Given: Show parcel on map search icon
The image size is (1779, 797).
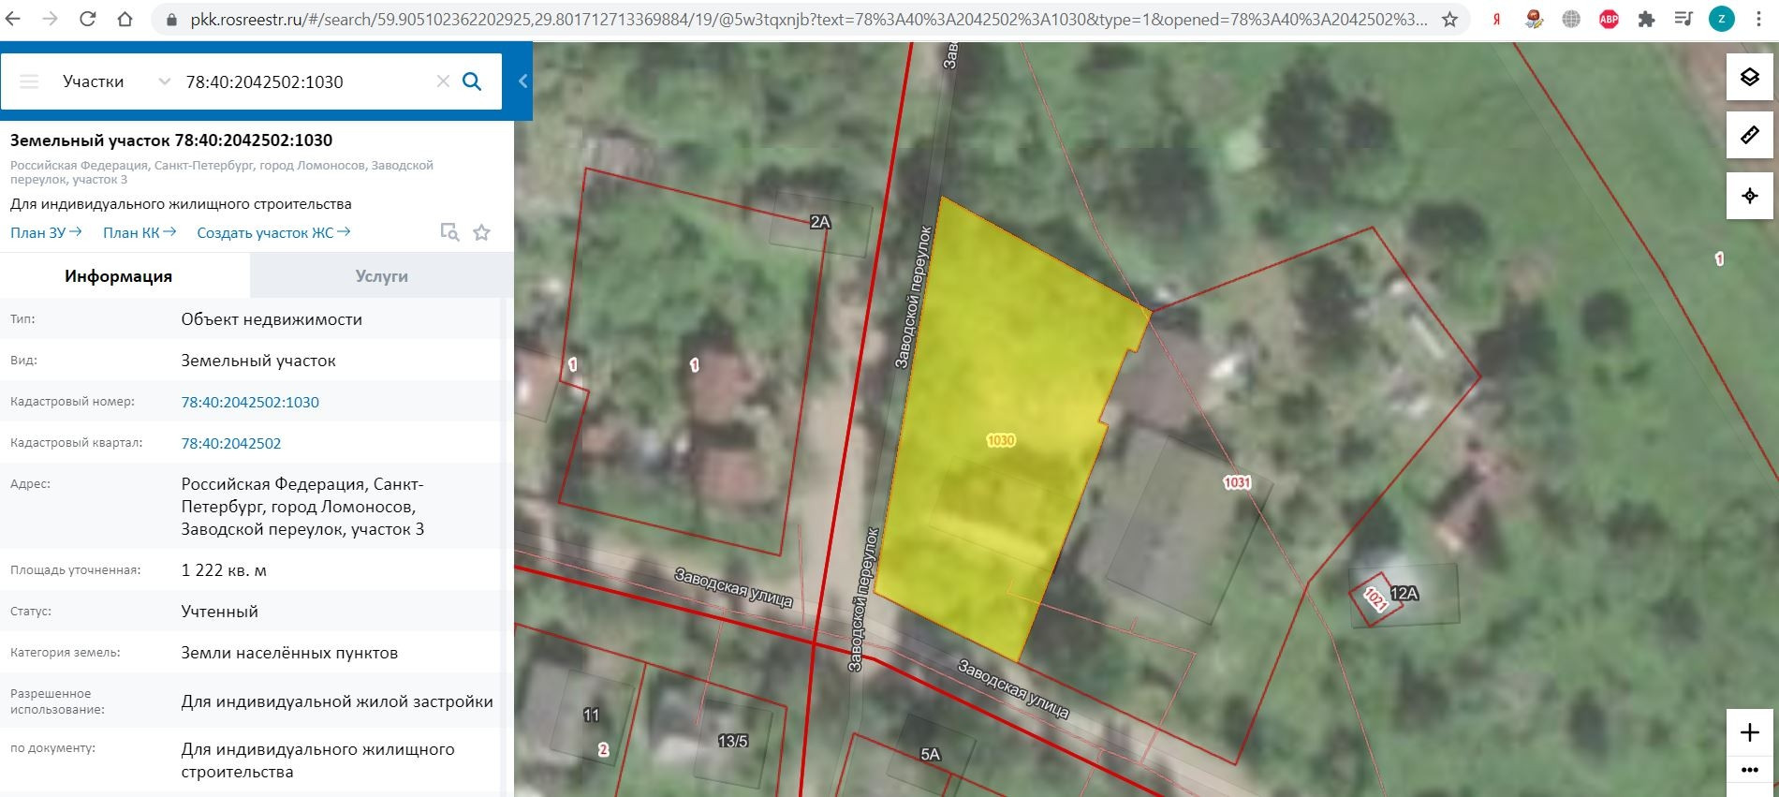Looking at the screenshot, I should (x=449, y=232).
